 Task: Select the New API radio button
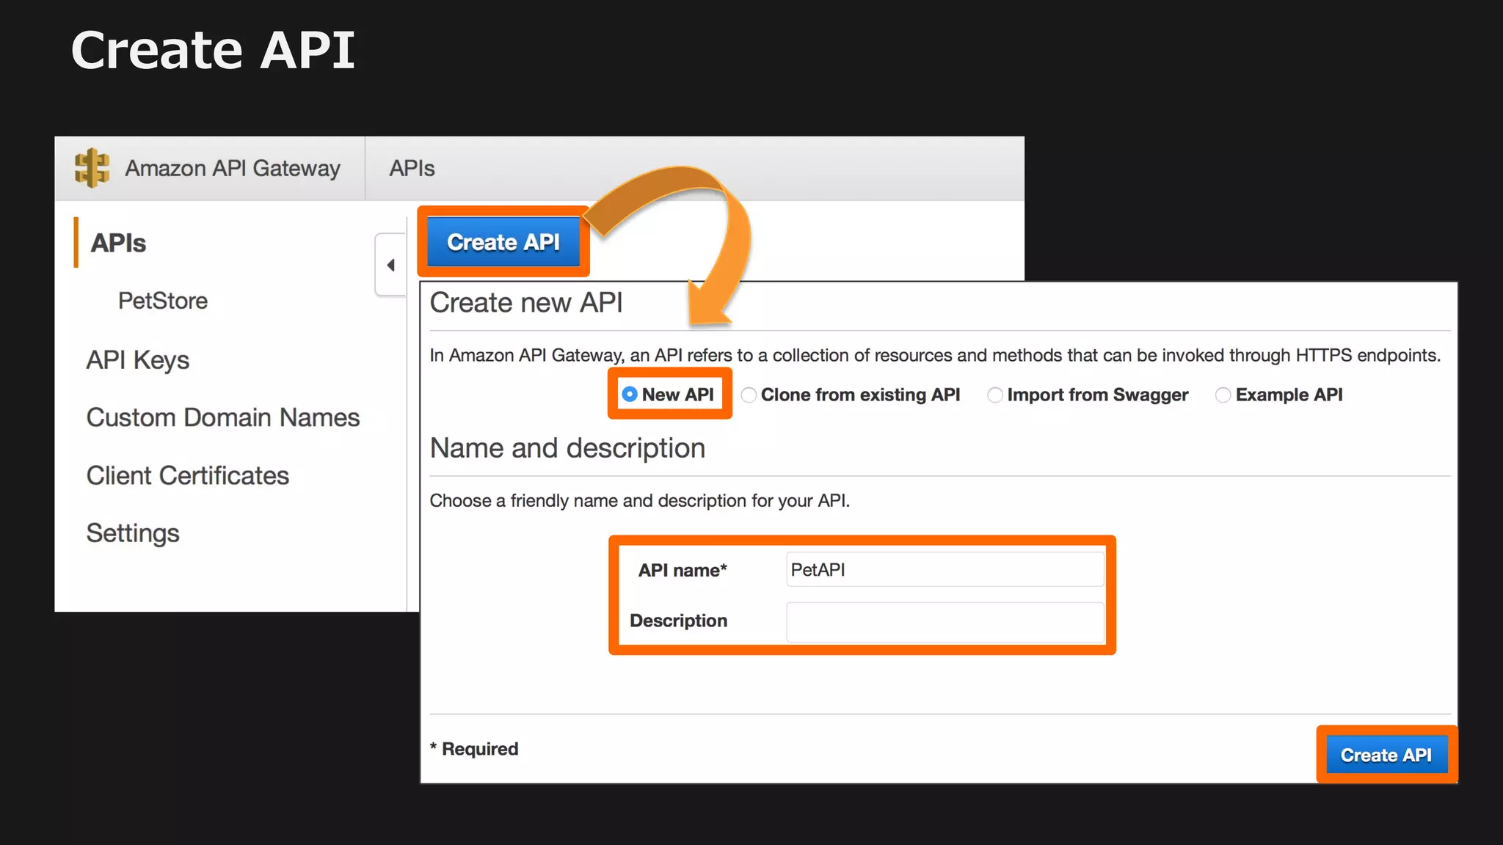tap(630, 395)
